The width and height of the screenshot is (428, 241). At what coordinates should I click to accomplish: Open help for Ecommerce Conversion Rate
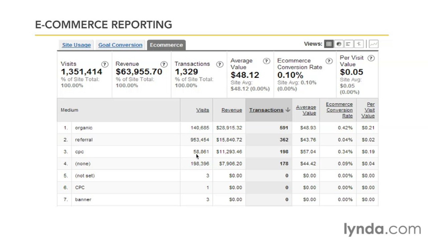pyautogui.click(x=329, y=61)
